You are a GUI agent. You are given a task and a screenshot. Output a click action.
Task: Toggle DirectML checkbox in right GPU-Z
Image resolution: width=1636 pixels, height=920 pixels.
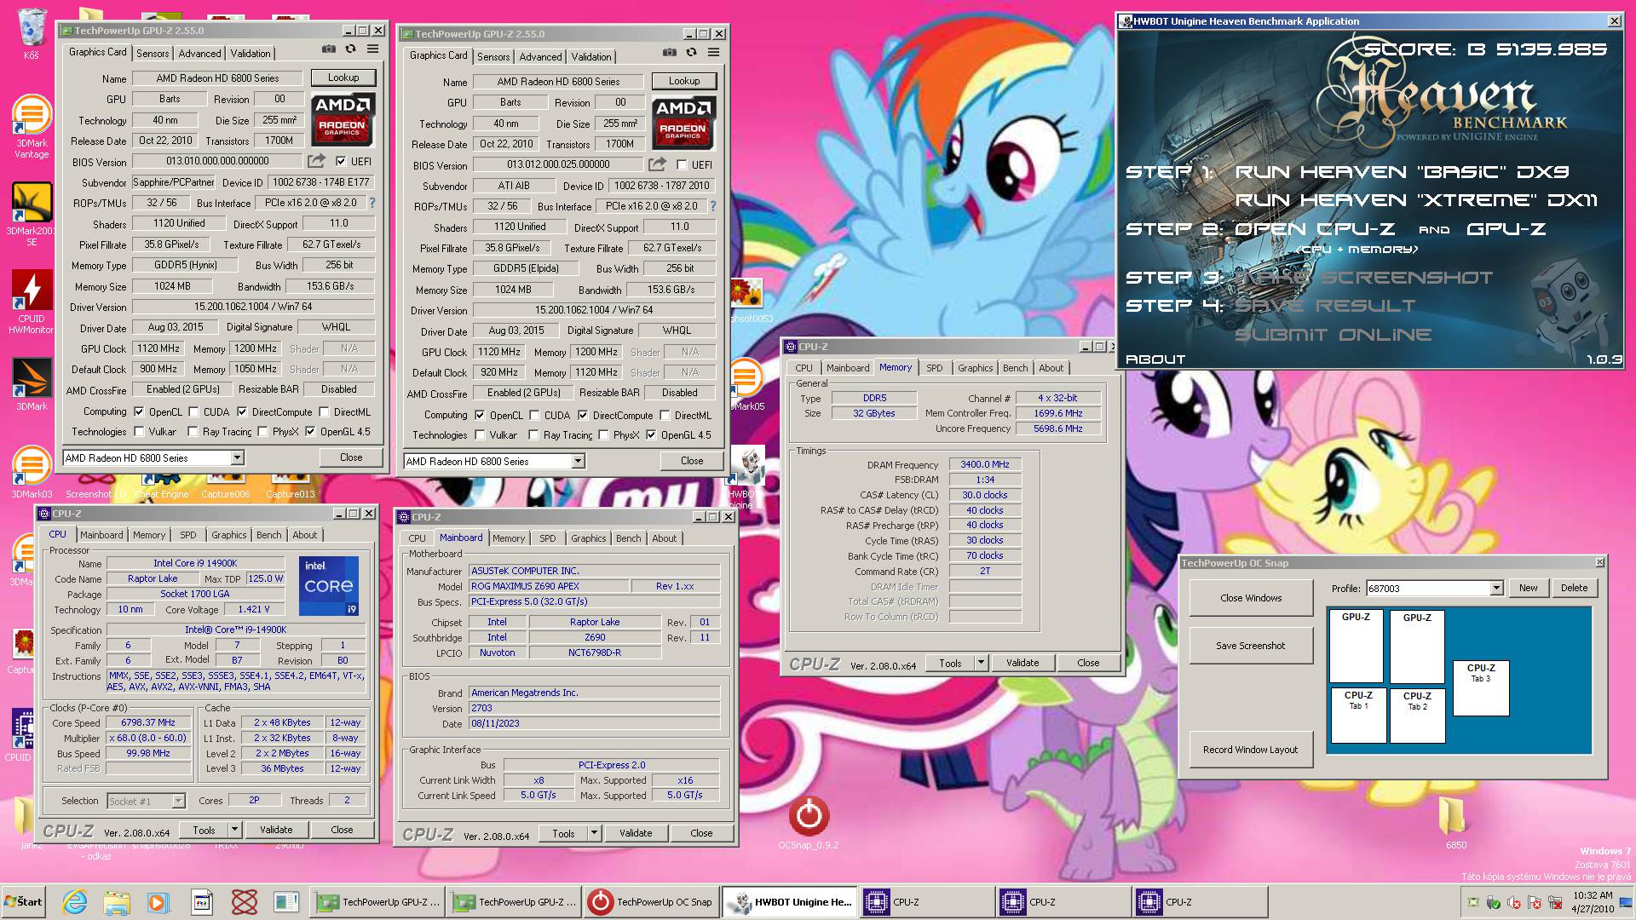[x=665, y=416]
